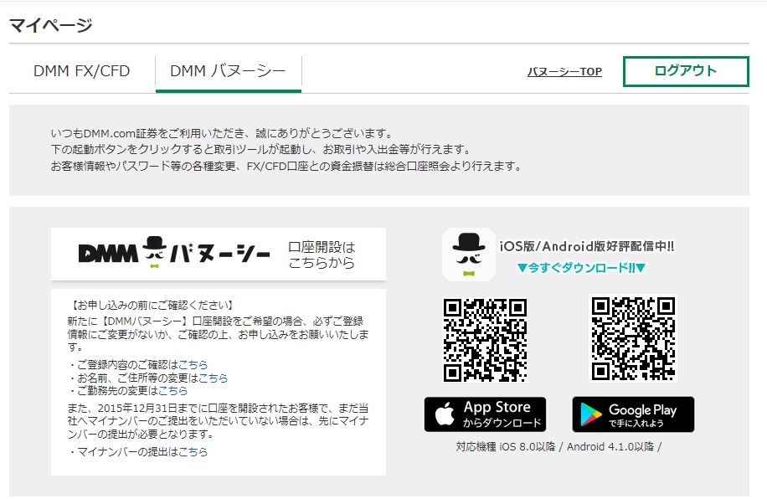The image size is (767, 499).
Task: Click the マイページ page title
Action: click(x=51, y=25)
